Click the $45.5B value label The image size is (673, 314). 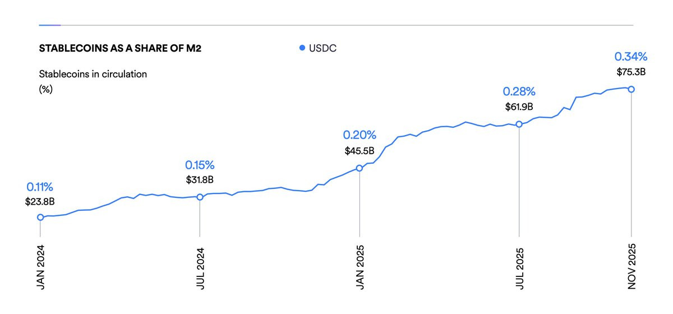pos(359,150)
